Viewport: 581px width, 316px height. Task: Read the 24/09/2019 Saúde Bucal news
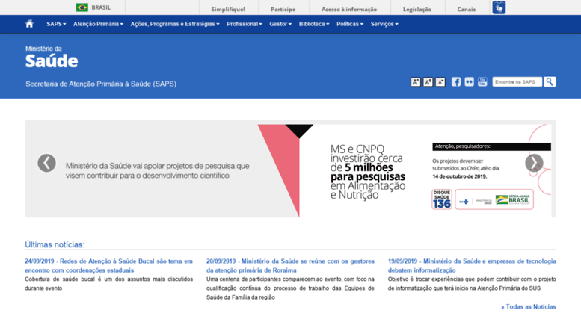point(108,266)
